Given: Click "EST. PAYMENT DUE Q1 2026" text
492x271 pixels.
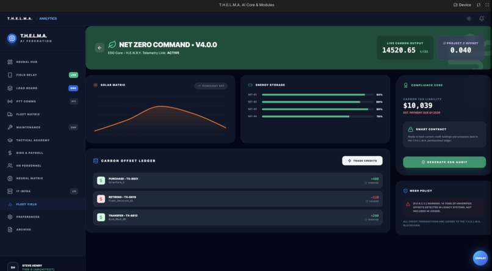Looking at the screenshot, I should coord(421,112).
